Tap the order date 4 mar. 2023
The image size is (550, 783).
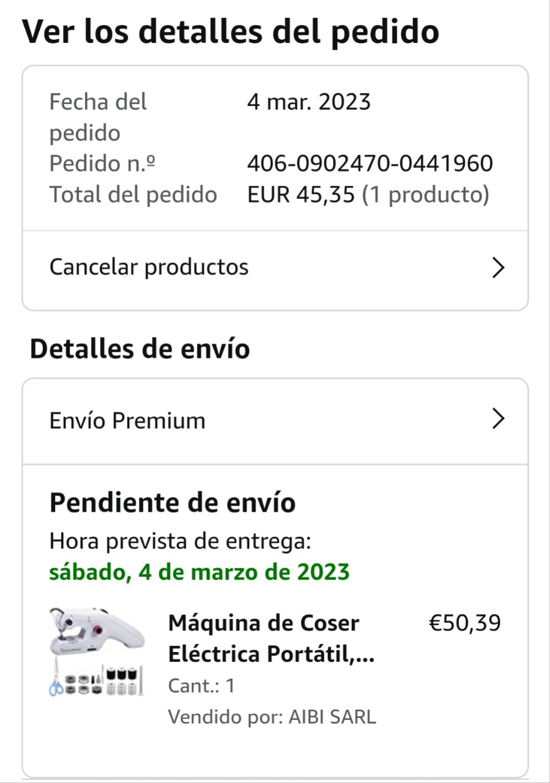tap(309, 102)
